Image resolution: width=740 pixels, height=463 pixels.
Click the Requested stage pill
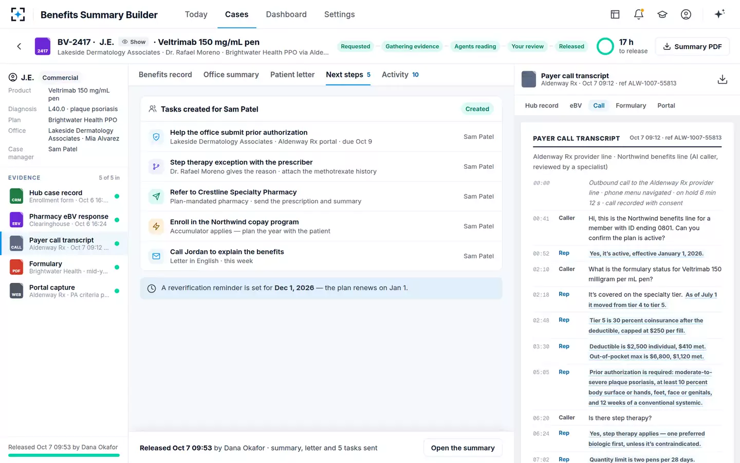point(356,46)
